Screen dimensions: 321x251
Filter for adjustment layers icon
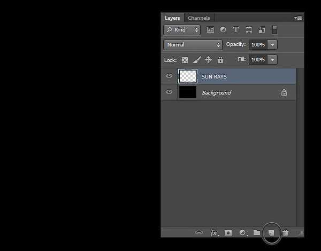pos(223,30)
